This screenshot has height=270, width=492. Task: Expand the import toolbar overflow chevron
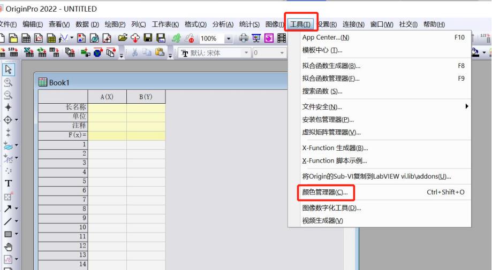(x=122, y=56)
